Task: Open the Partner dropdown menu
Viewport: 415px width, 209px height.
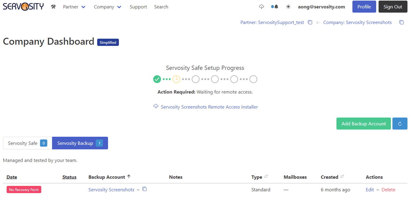Action: (x=74, y=6)
